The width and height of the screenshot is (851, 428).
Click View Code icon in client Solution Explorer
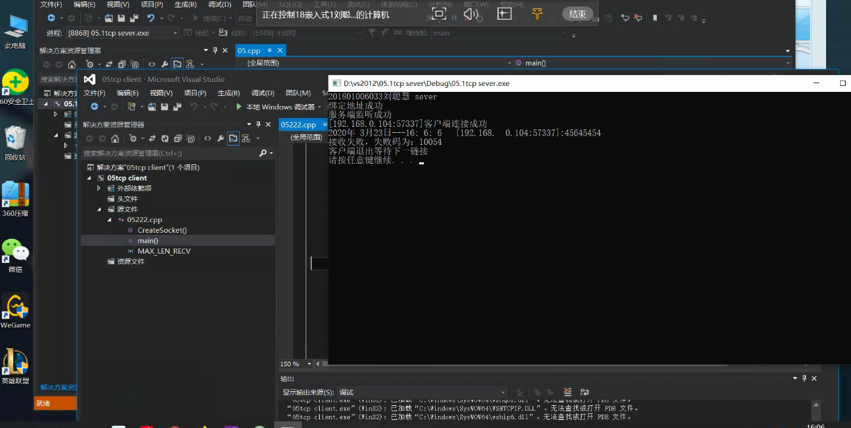point(208,138)
